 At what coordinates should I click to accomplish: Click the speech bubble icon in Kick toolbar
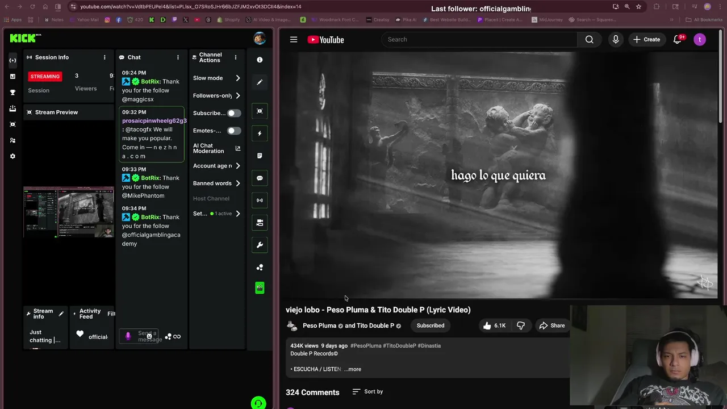(x=260, y=178)
